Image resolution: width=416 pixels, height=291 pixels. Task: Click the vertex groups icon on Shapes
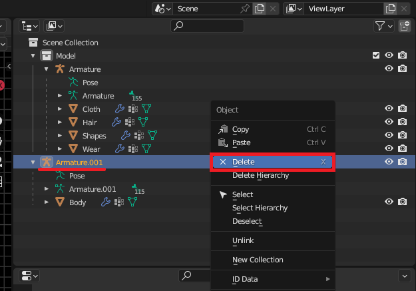click(137, 136)
